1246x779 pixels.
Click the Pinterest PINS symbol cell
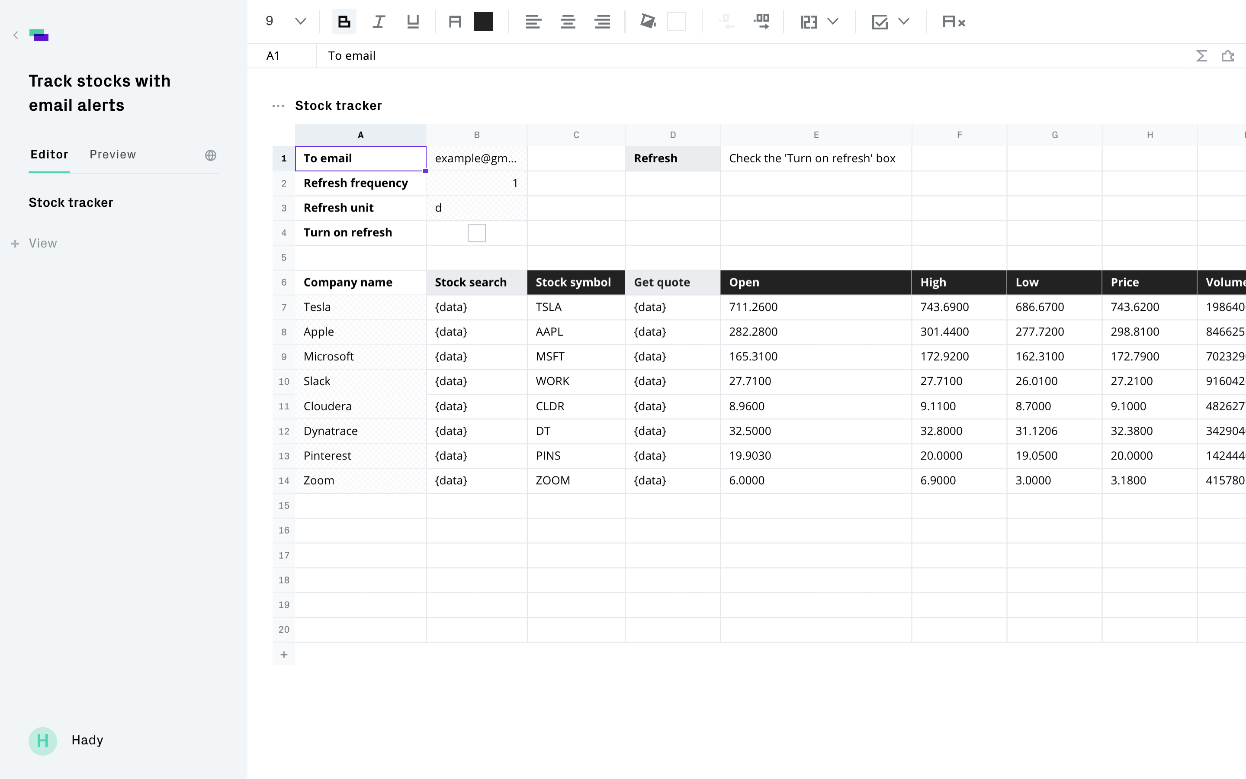(x=576, y=456)
